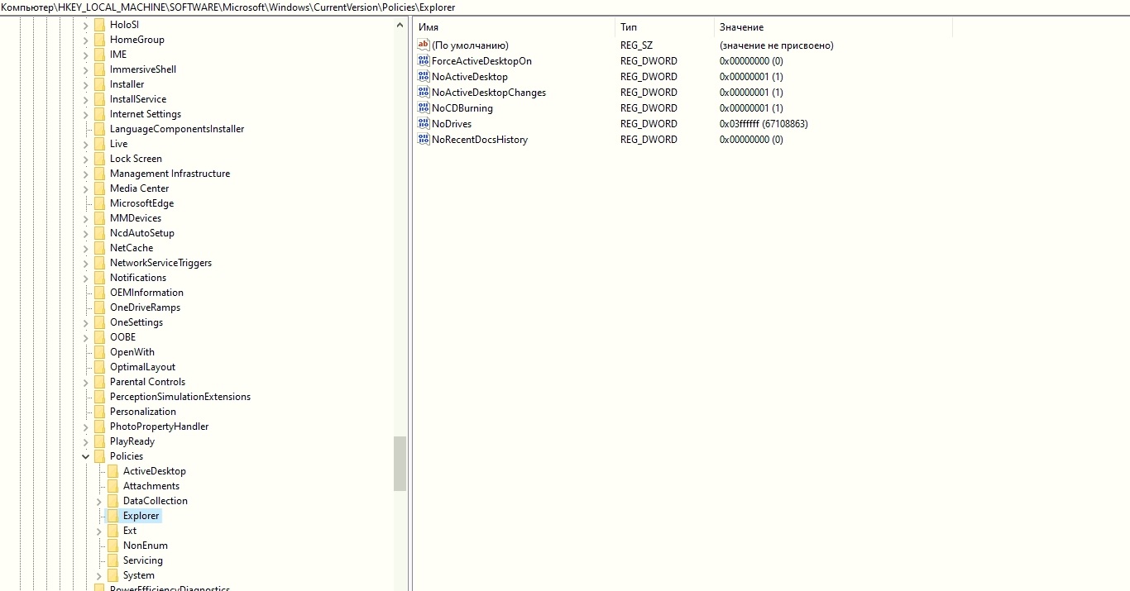Click the tree pane scroll up arrow
The height and width of the screenshot is (591, 1130).
coord(400,25)
